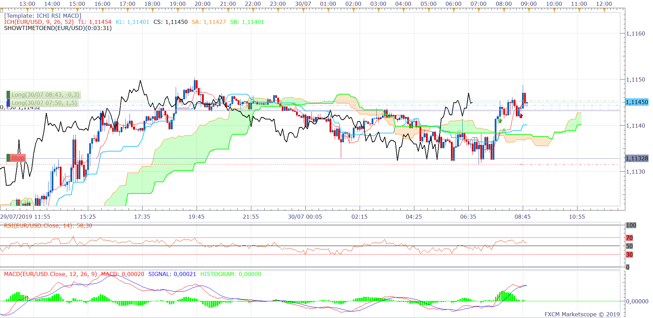Click the 1,1130 price axis label
The height and width of the screenshot is (318, 653).
636,172
